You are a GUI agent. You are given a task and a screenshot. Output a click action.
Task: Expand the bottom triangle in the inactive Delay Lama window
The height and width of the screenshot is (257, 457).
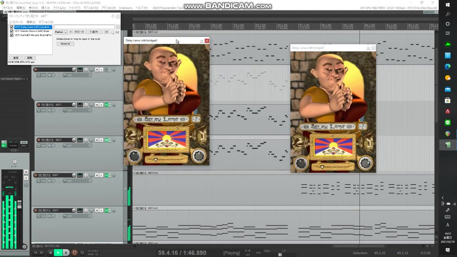[322, 167]
